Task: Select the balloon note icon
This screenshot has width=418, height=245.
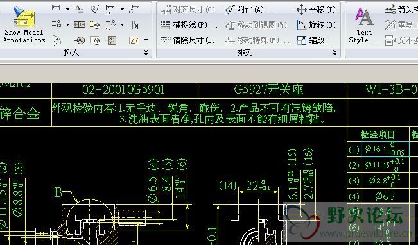Action: click(x=80, y=40)
